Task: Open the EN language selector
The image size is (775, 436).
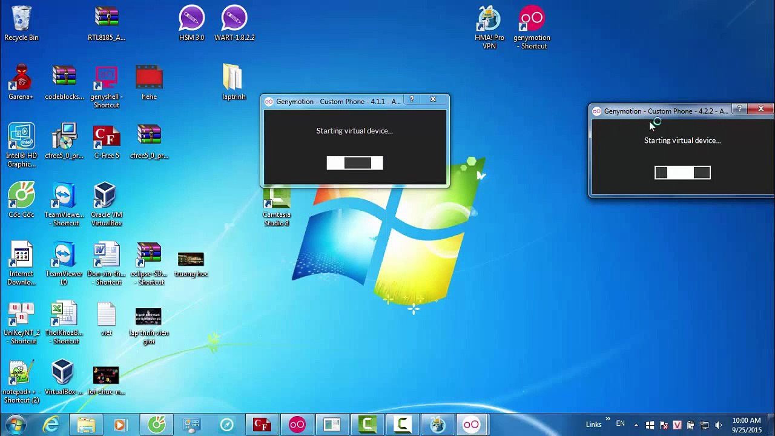Action: coord(620,424)
